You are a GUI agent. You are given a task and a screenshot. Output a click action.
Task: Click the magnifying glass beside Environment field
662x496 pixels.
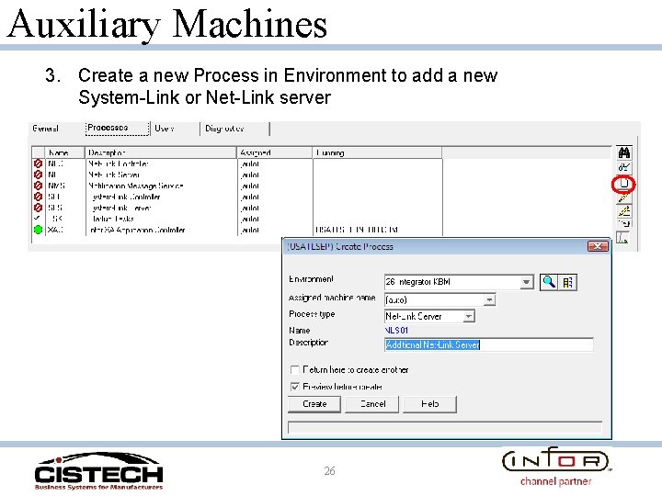(548, 282)
